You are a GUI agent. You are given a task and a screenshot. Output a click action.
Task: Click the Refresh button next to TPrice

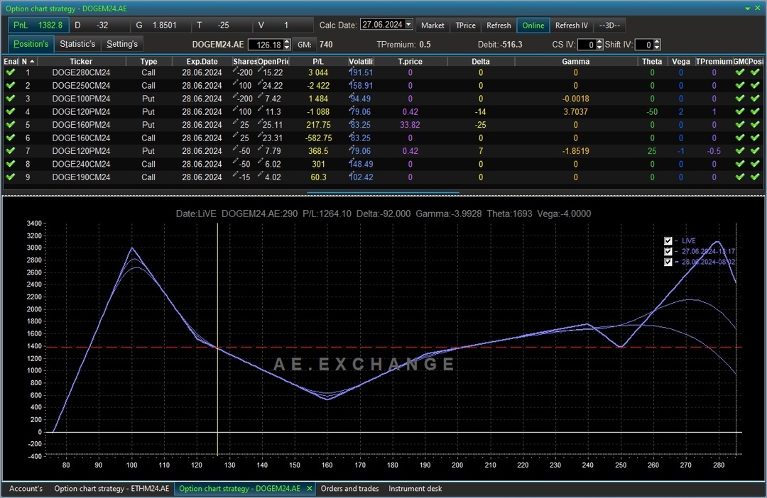(x=499, y=26)
